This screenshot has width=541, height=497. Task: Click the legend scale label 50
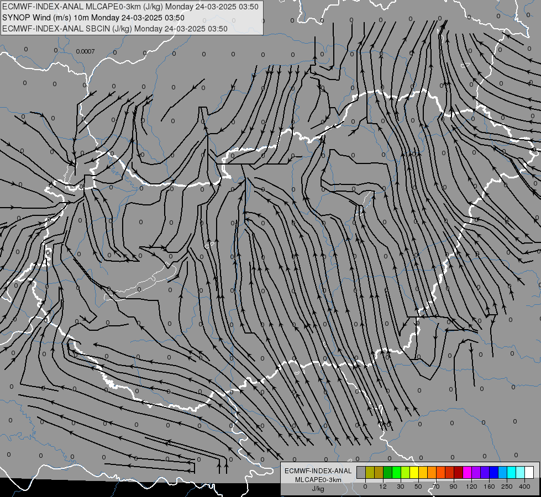pyautogui.click(x=418, y=487)
